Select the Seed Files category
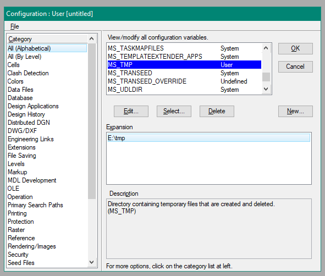Image resolution: width=325 pixels, height=276 pixels. [x=21, y=263]
